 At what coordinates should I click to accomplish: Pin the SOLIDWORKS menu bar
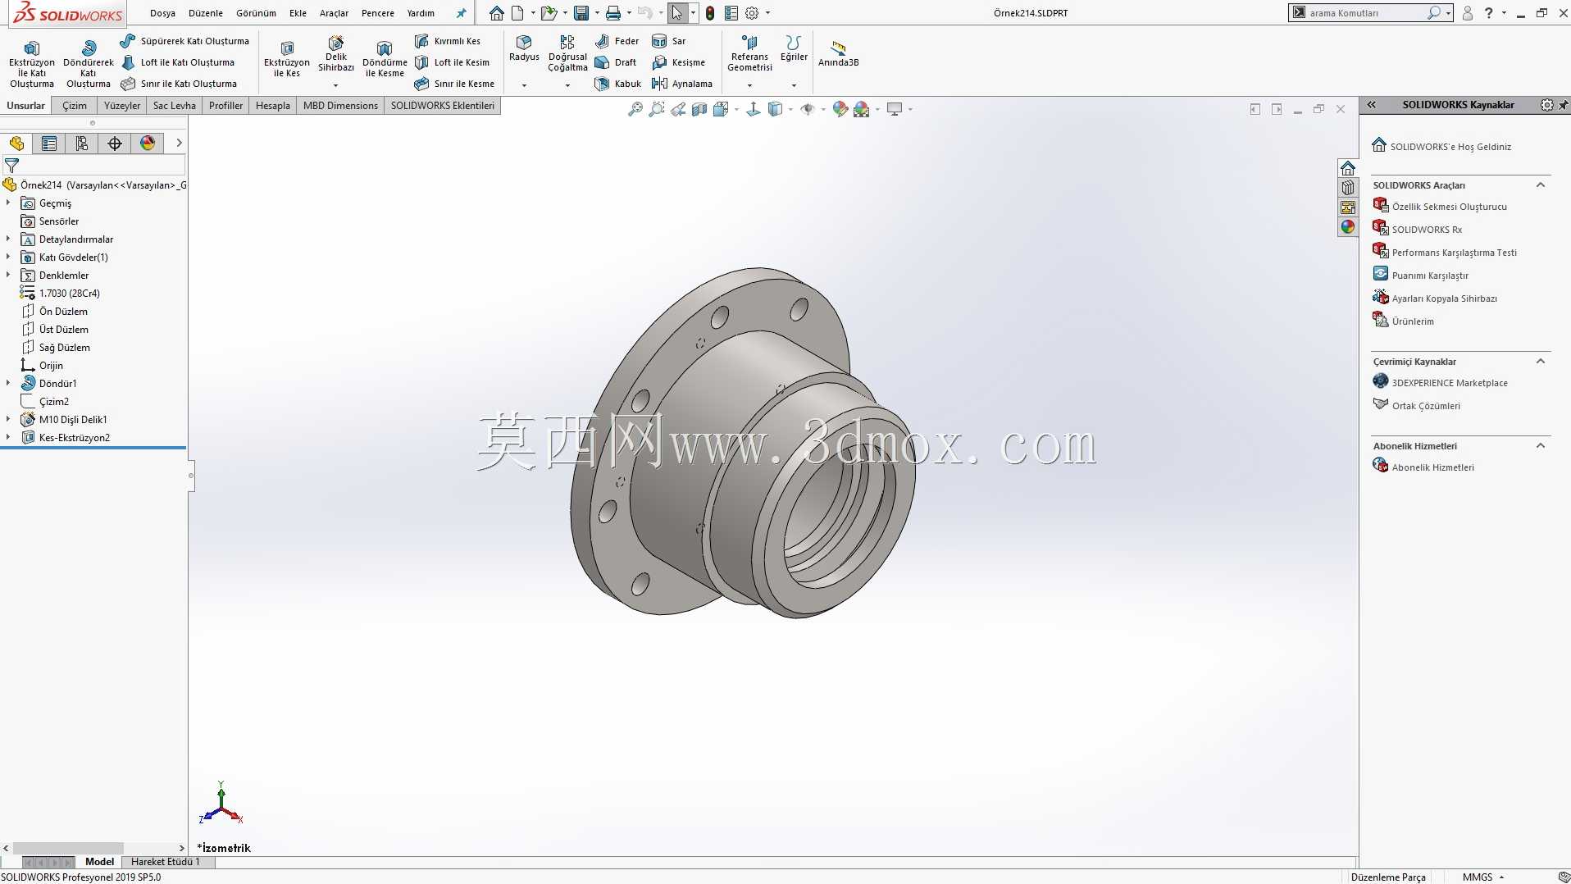461,13
